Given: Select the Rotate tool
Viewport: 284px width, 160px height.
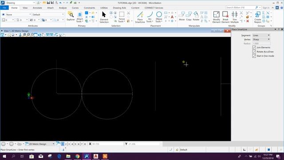Looking at the screenshot, I should click(x=196, y=16).
